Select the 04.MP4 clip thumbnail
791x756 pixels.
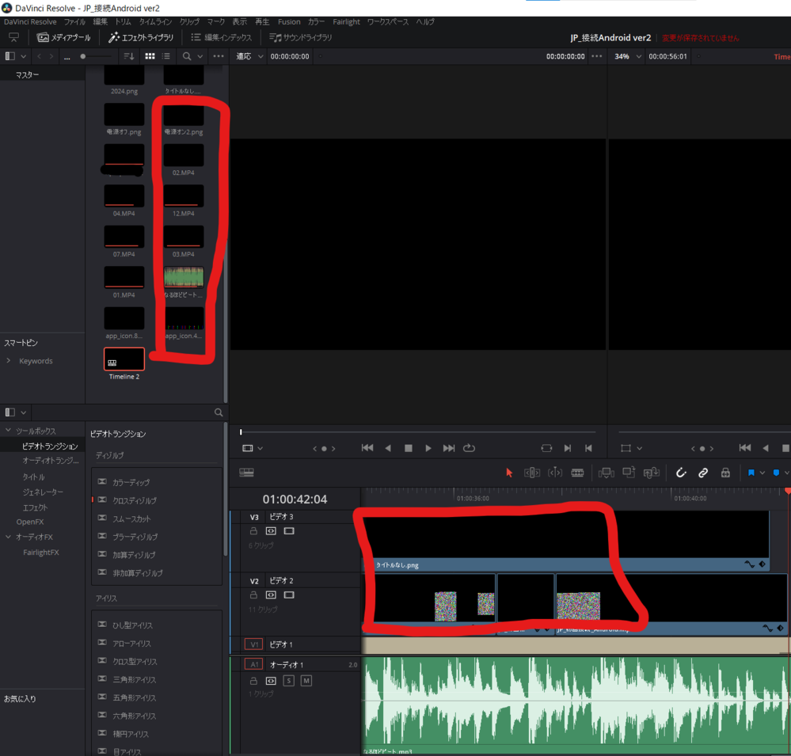(x=124, y=196)
